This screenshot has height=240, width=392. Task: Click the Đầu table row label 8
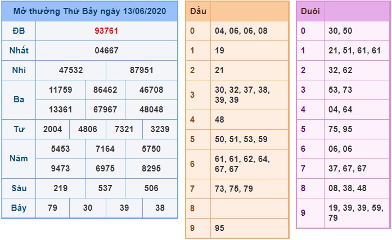pyautogui.click(x=192, y=209)
